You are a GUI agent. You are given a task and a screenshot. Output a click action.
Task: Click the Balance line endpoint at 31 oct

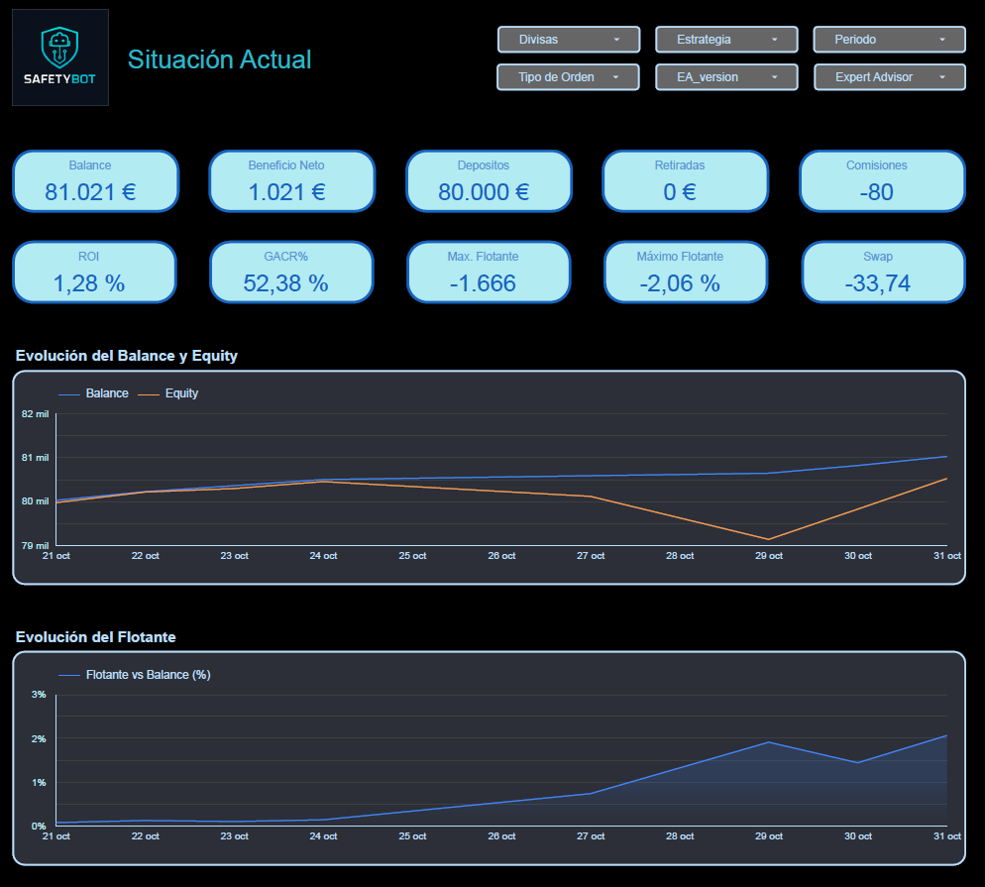[x=946, y=457]
